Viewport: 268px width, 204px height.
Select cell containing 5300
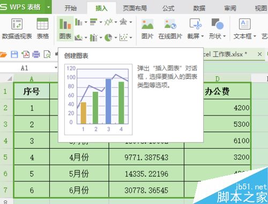tap(227, 124)
